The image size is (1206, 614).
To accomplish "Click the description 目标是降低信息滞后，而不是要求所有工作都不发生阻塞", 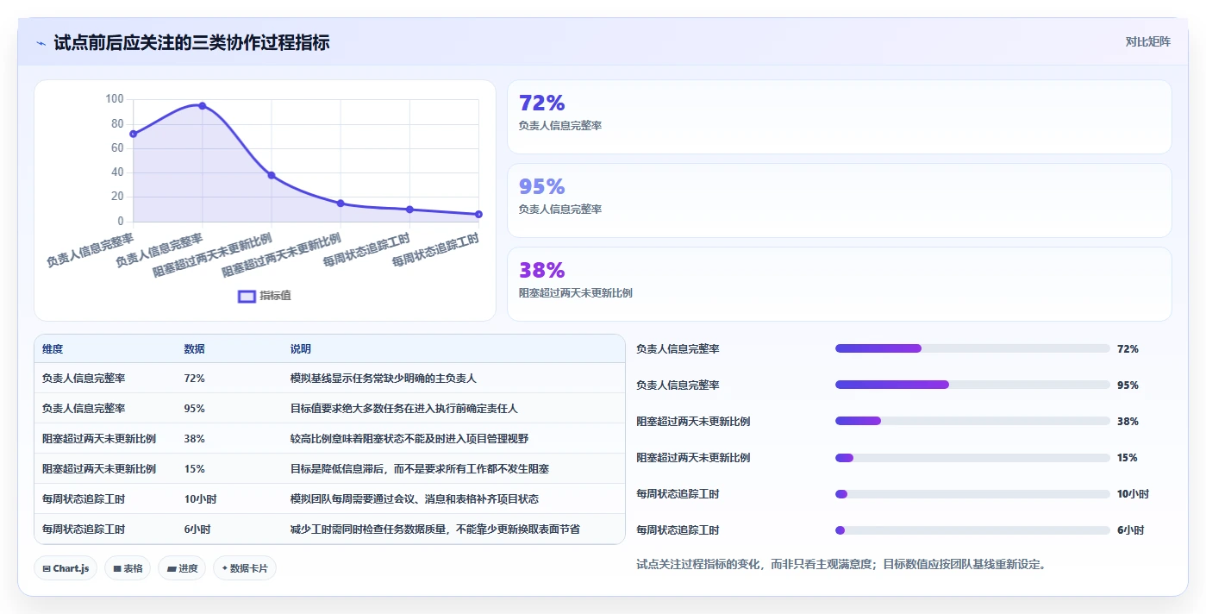I will [x=420, y=469].
